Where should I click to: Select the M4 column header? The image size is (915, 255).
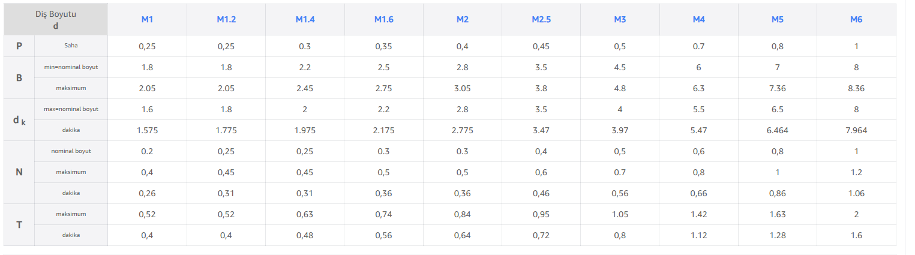coord(698,19)
